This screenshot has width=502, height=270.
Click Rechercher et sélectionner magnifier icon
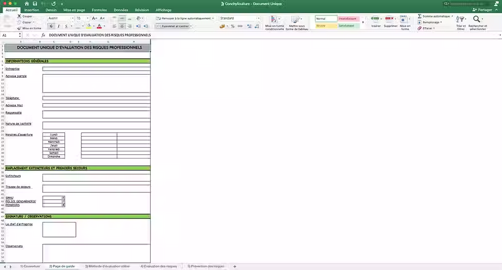(476, 19)
